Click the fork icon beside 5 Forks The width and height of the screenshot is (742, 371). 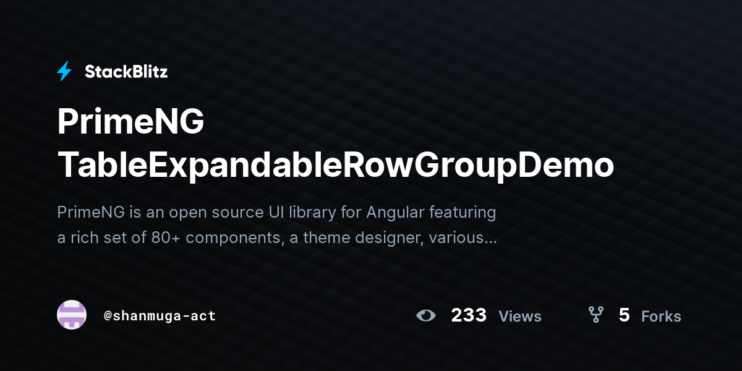coord(596,315)
